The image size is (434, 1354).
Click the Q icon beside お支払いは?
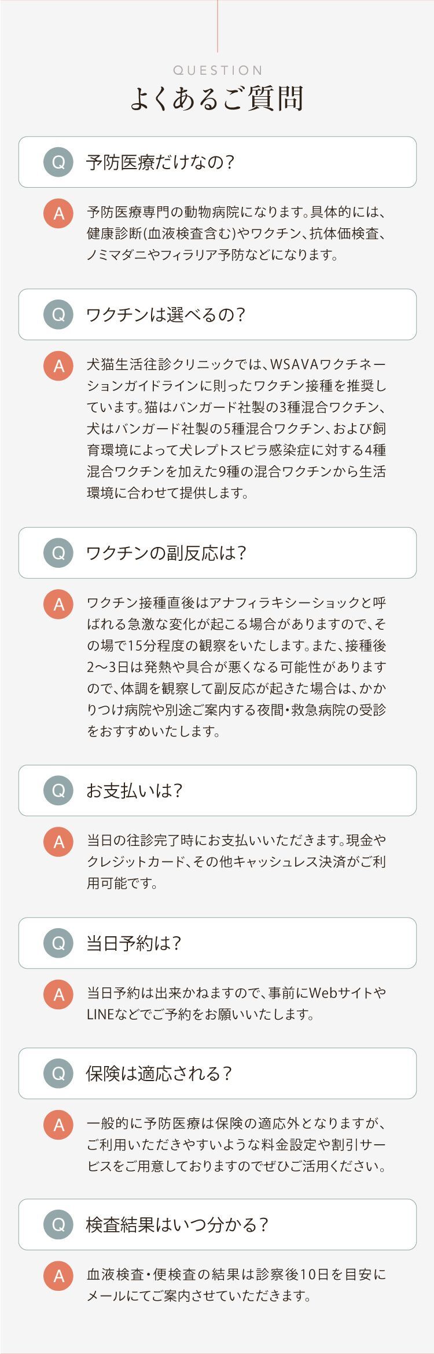pos(58,790)
